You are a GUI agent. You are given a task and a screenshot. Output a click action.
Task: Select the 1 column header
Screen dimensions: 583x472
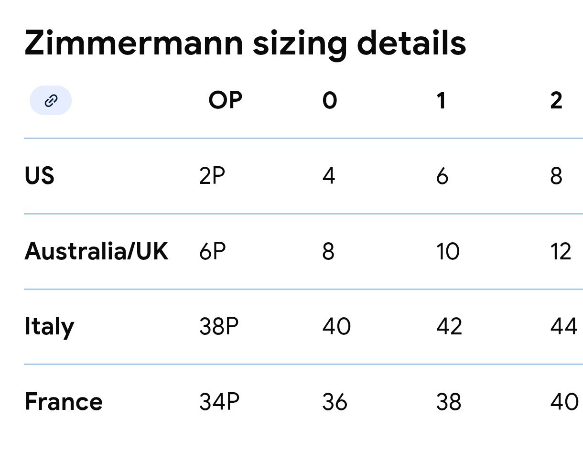(441, 100)
